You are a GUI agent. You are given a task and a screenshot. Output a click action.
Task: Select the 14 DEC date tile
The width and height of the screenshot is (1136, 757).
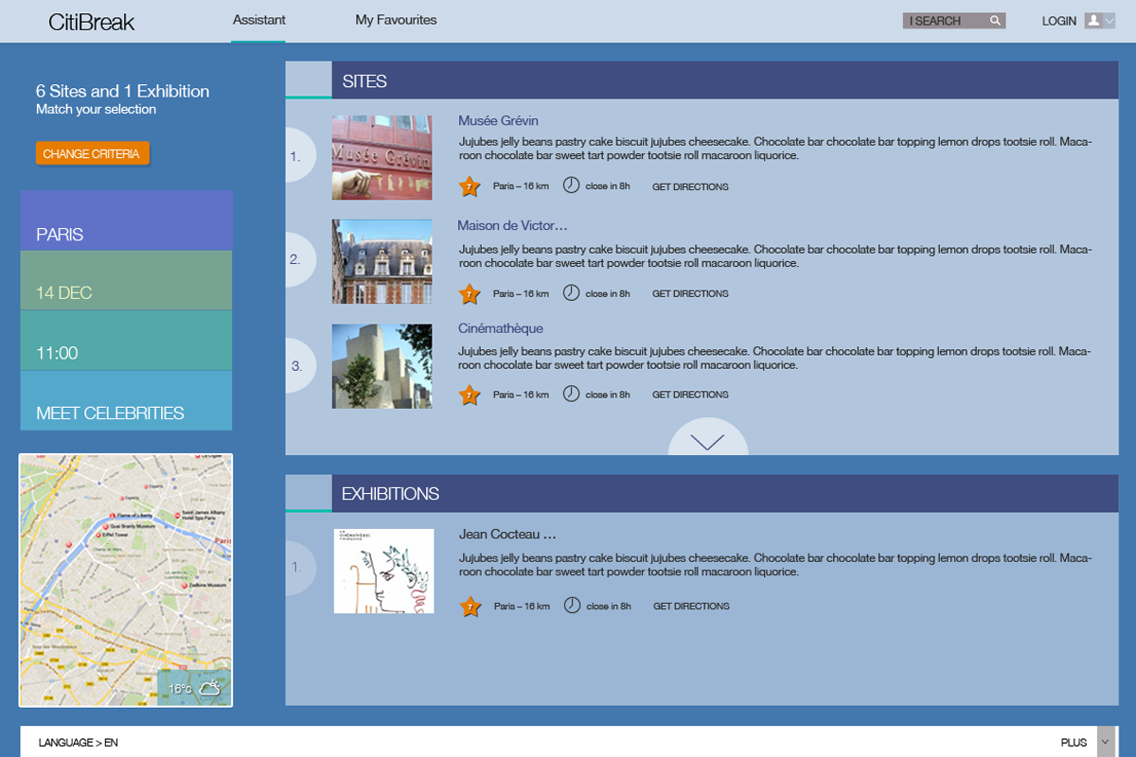coord(126,280)
